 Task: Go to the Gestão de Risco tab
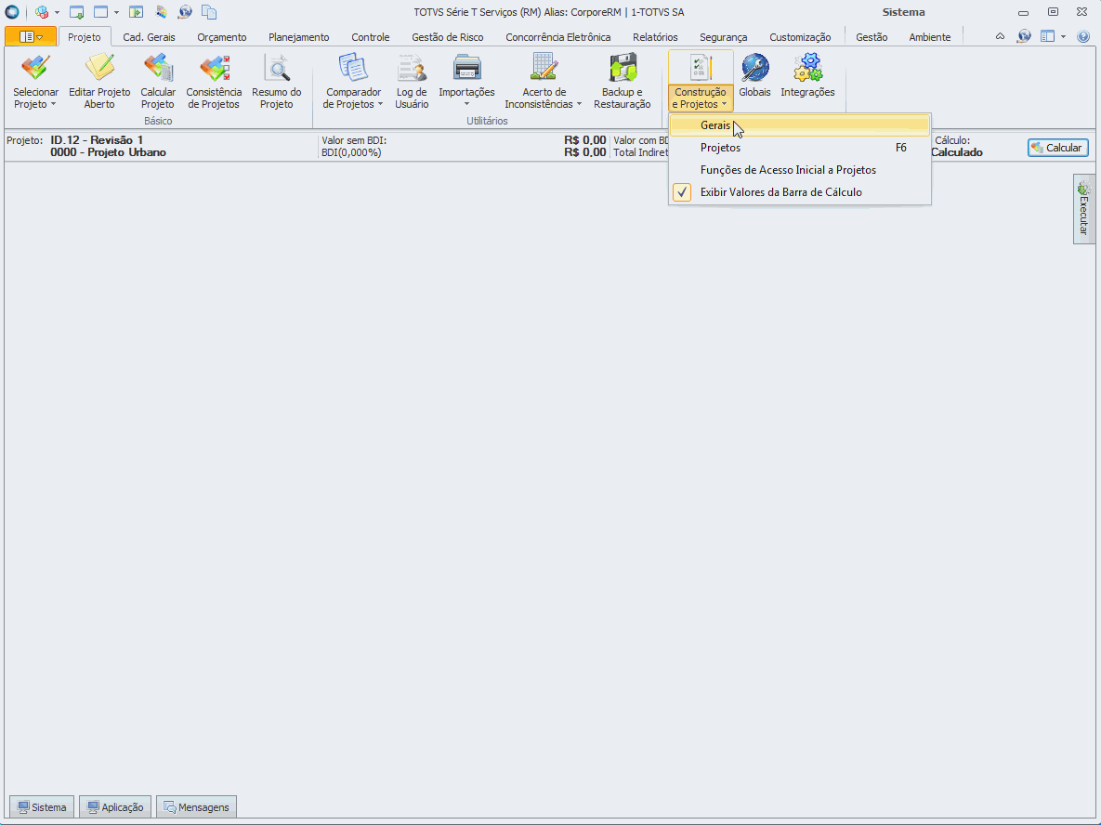pos(447,37)
